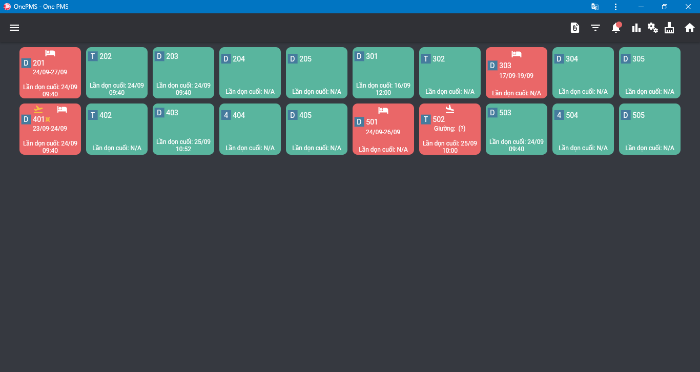Click the room number 504 label
This screenshot has height=372, width=700.
point(572,115)
